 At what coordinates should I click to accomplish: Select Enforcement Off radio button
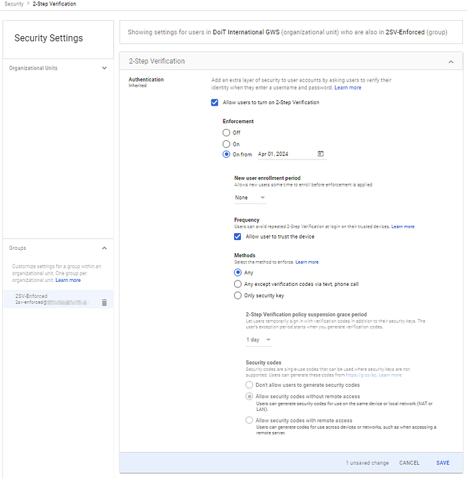click(x=226, y=132)
